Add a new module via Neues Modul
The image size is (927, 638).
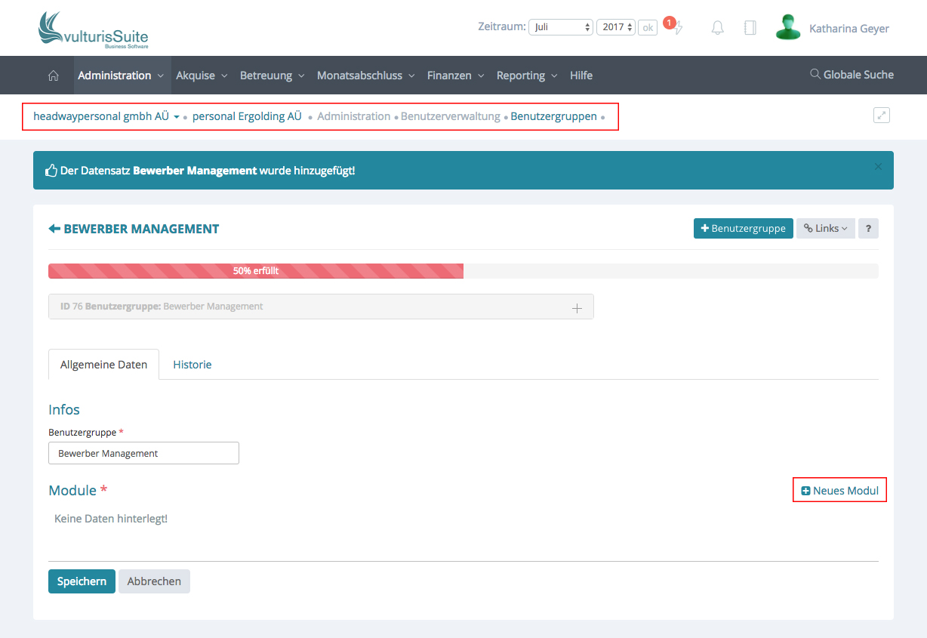(x=839, y=491)
